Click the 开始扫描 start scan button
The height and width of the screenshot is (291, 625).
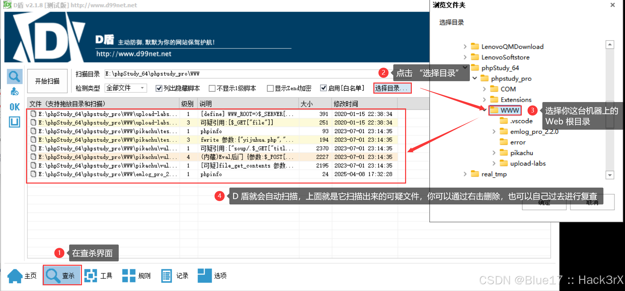click(47, 81)
